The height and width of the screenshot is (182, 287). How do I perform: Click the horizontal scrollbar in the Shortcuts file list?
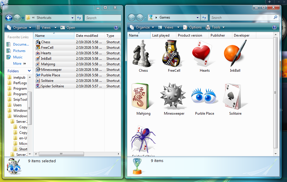[x=61, y=154]
